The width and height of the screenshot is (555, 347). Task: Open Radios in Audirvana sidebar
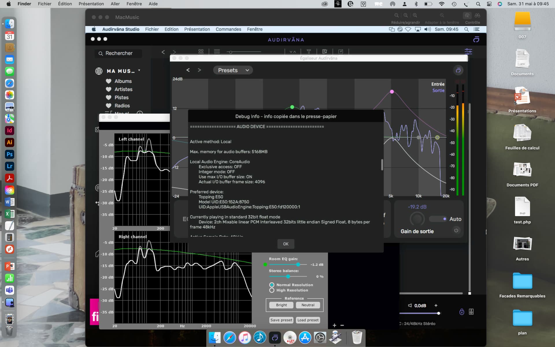tap(122, 106)
